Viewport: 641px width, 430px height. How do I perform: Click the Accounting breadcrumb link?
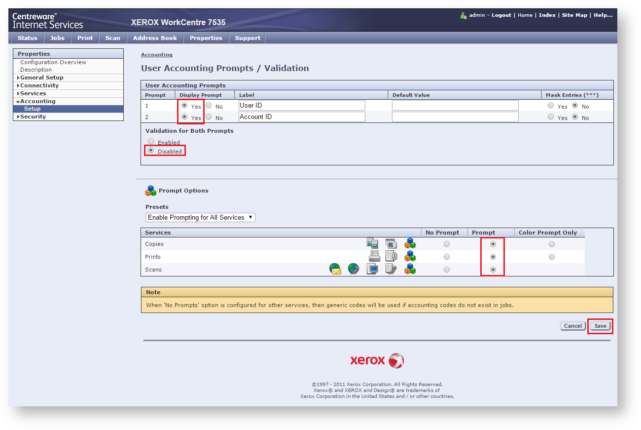[157, 55]
